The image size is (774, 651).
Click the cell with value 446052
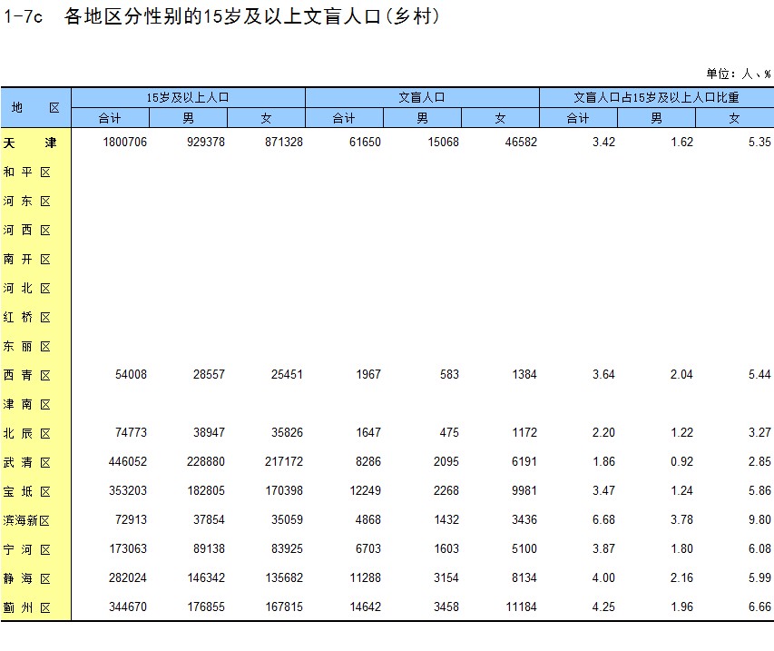128,462
